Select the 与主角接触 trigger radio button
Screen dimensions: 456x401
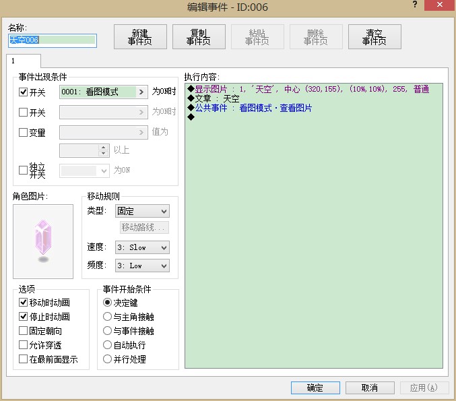(x=107, y=316)
